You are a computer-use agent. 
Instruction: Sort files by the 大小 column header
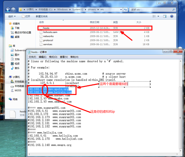[139, 22]
